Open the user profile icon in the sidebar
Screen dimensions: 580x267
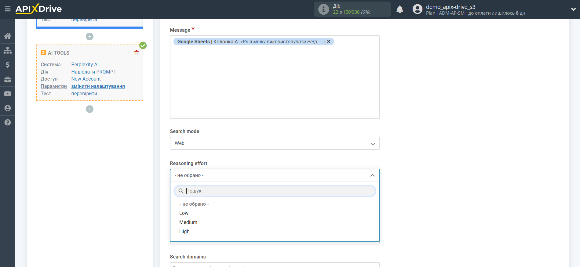point(8,108)
